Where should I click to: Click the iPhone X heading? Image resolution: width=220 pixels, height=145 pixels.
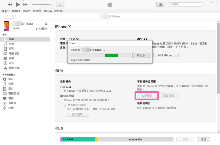click(63, 27)
